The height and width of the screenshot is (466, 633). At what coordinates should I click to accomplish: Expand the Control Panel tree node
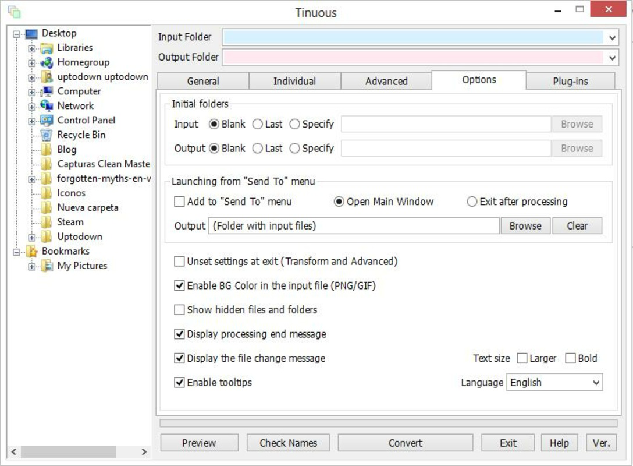pyautogui.click(x=32, y=122)
